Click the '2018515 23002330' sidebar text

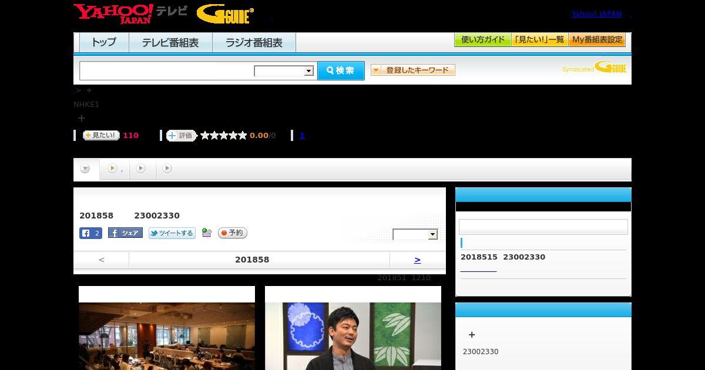[503, 257]
